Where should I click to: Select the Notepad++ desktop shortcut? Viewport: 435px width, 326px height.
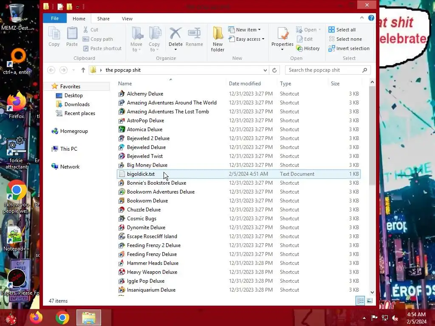click(16, 238)
